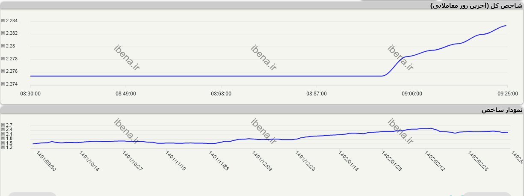Click the 08:30:00 time label on top chart

30,93
